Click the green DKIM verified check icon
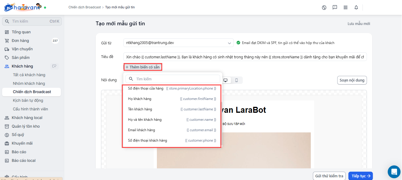This screenshot has width=402, height=180. click(238, 43)
